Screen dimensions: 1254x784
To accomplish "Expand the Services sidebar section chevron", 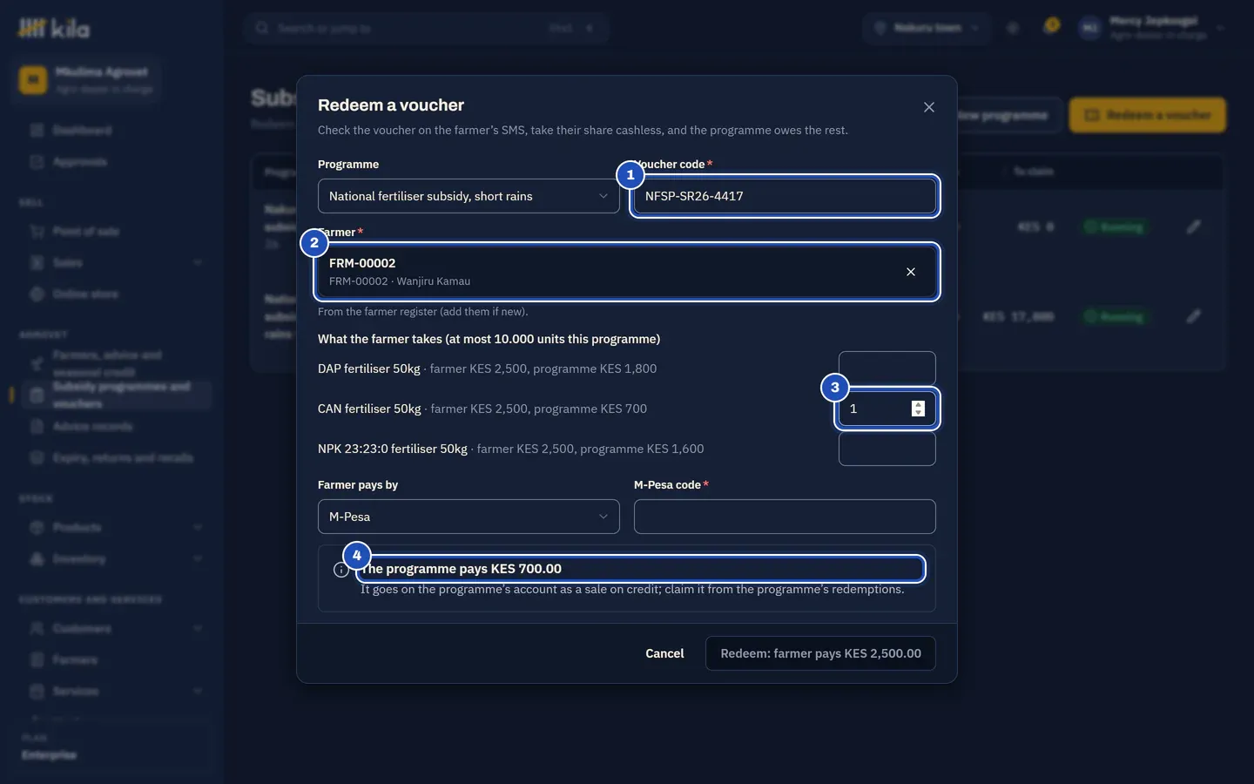I will (x=198, y=692).
